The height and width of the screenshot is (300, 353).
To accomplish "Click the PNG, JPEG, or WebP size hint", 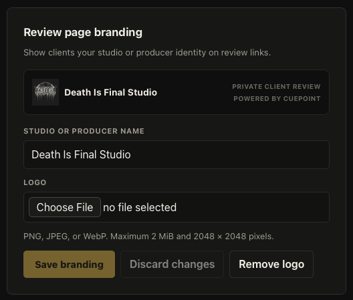I will point(148,237).
